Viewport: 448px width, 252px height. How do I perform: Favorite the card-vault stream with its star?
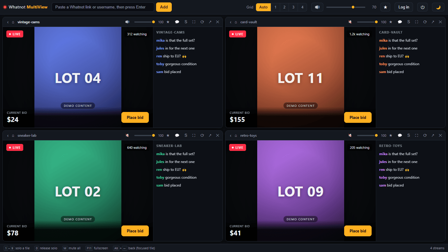coord(391,22)
